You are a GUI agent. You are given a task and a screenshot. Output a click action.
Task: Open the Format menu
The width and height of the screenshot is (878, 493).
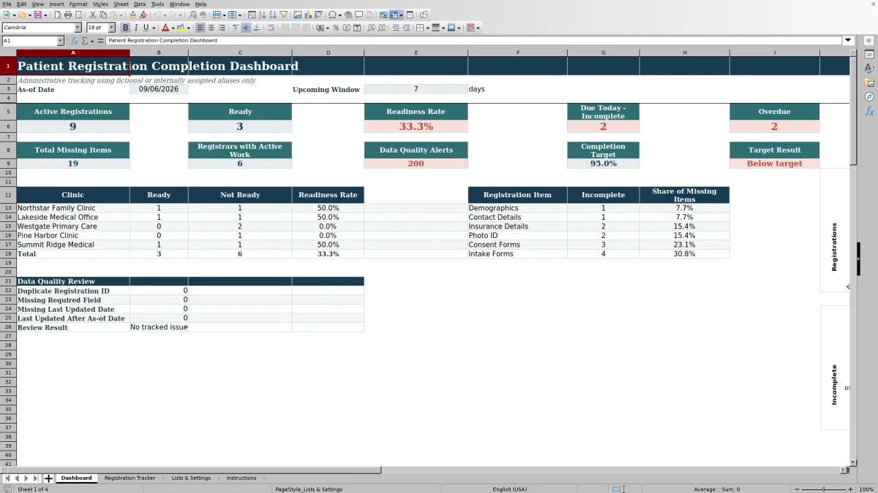(78, 4)
